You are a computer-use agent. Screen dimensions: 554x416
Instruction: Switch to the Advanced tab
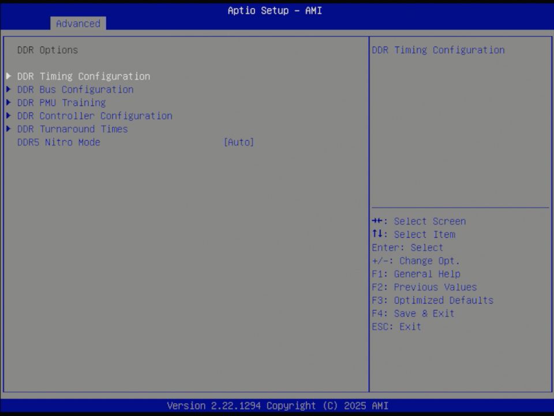pos(78,24)
